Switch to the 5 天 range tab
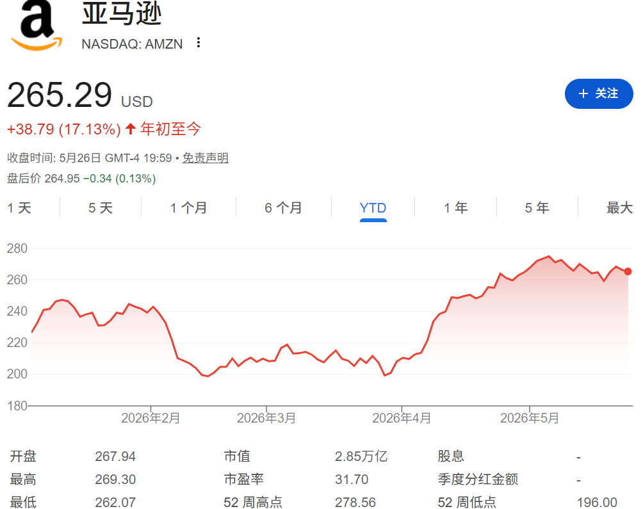The width and height of the screenshot is (643, 509). tap(101, 208)
